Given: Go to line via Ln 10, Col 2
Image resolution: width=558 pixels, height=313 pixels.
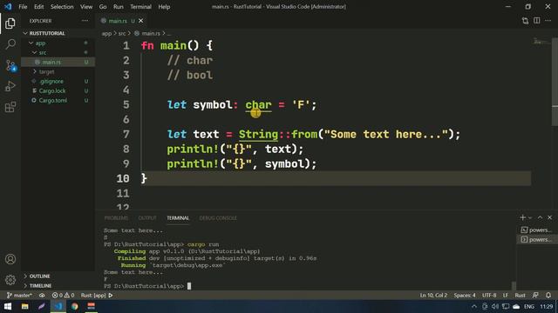Looking at the screenshot, I should click(433, 296).
